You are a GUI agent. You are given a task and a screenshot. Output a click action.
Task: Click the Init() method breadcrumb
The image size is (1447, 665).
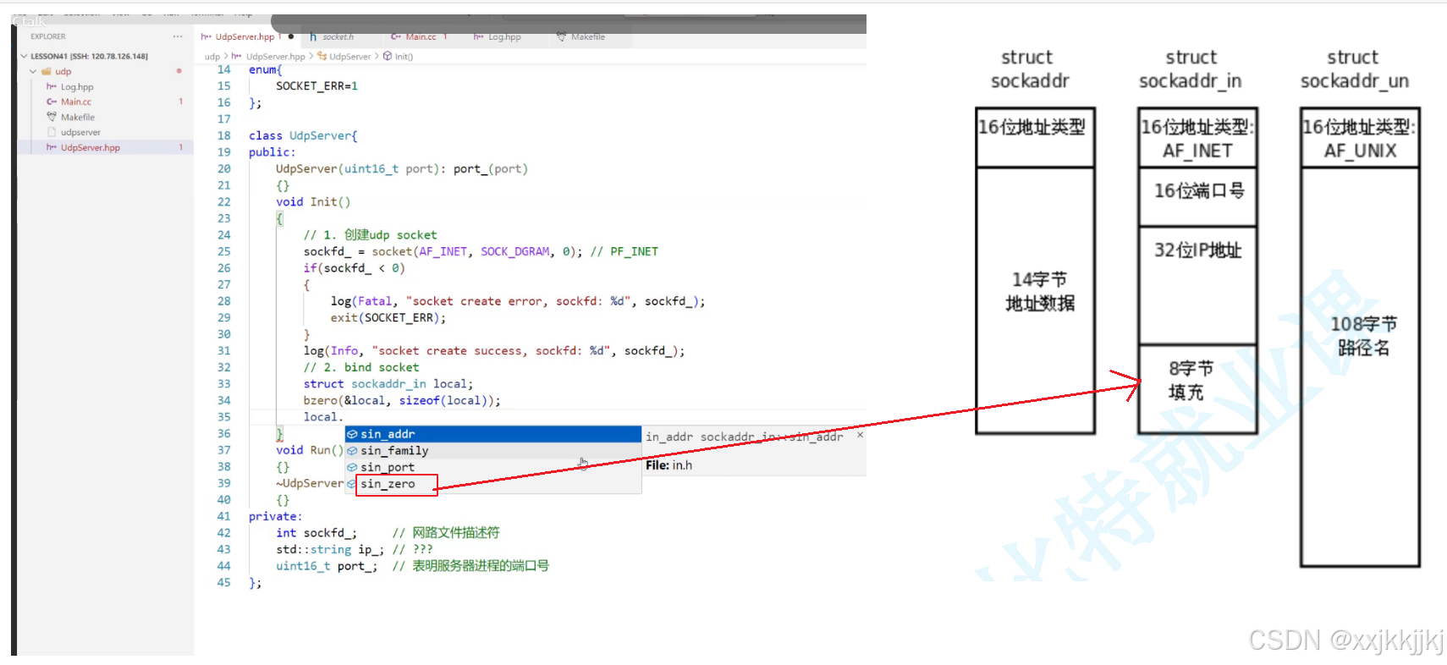pos(404,57)
